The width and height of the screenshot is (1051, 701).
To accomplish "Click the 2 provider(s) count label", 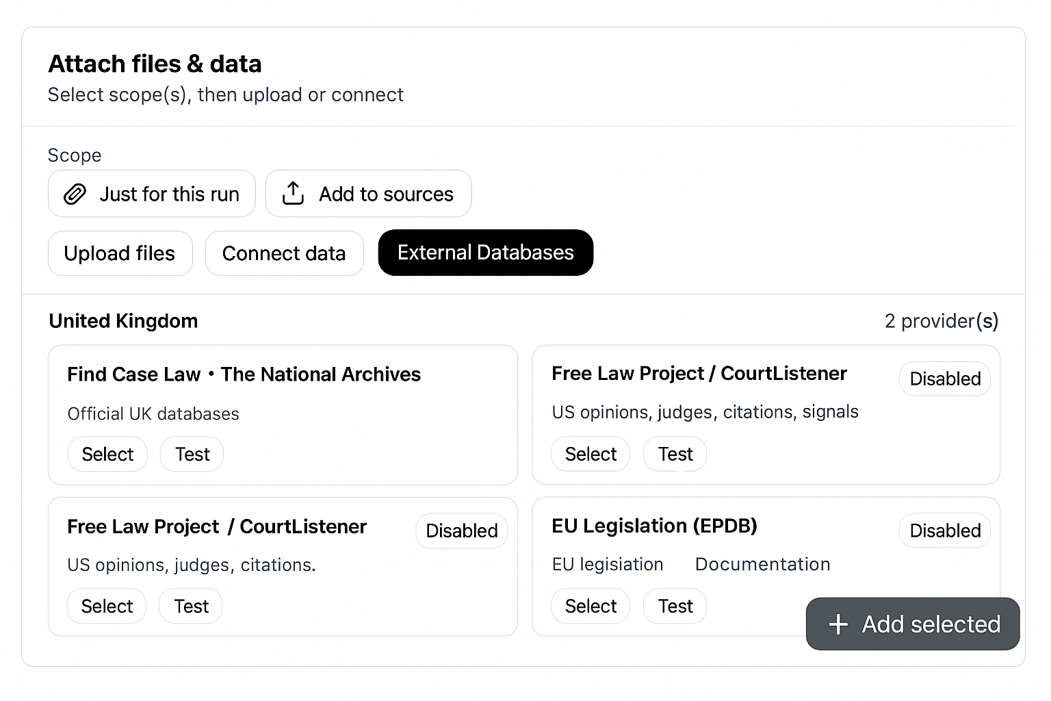I will (x=942, y=320).
